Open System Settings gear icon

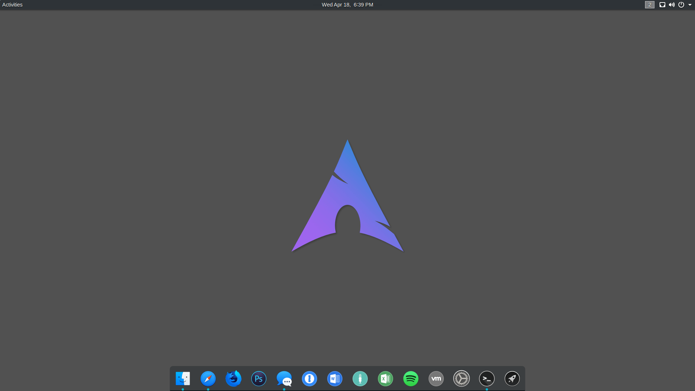[461, 379]
